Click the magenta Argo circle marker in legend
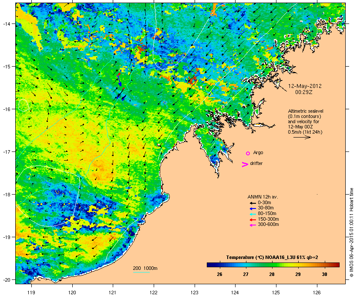Image resolution: width=357 pixels, height=296 pixels. [x=248, y=154]
